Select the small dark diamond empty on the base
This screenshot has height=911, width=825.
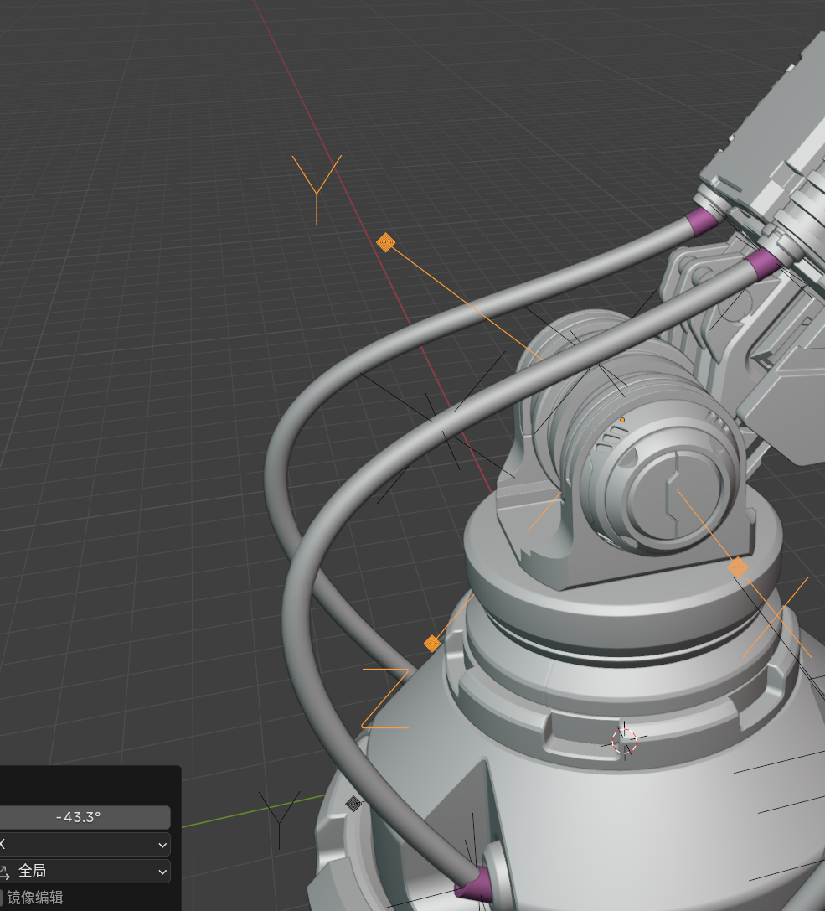pos(353,804)
